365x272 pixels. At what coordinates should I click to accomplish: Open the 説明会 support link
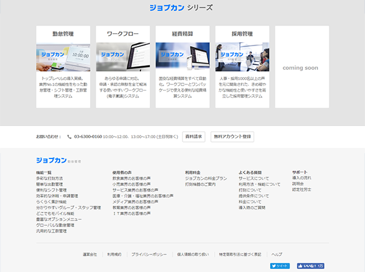(298, 183)
